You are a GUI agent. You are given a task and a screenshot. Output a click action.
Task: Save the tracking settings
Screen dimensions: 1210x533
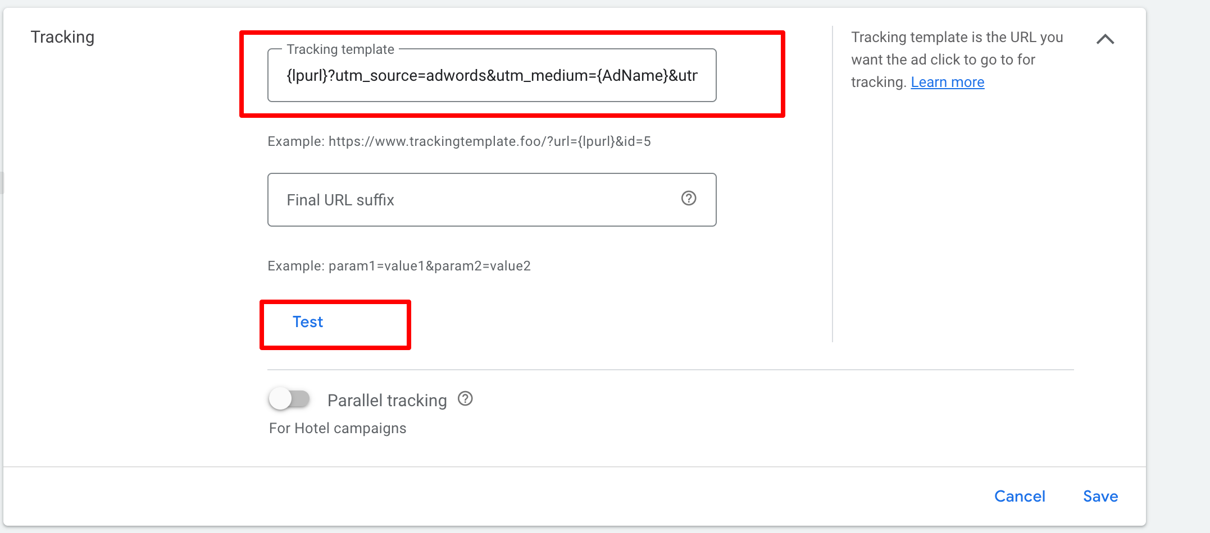point(1100,497)
